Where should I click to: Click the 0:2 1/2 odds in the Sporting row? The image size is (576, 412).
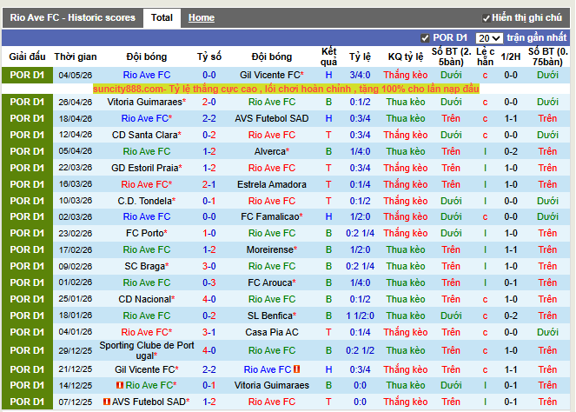[360, 350]
